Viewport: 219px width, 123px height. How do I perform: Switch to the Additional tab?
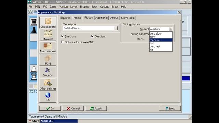pos(102,18)
